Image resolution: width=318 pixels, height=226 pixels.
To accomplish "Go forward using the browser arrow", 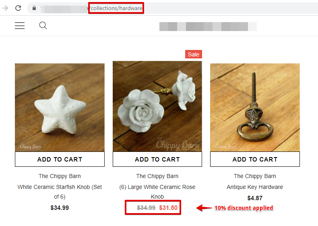I will pos(5,8).
